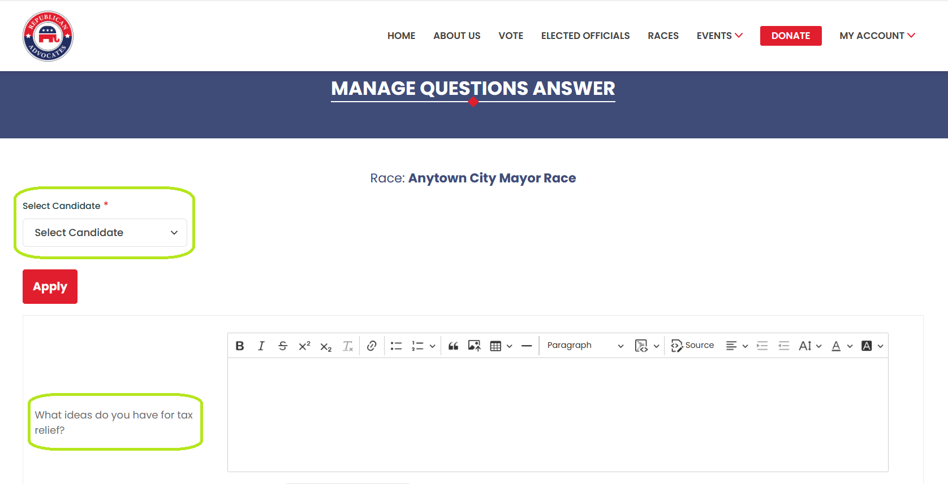Viewport: 948px width, 484px height.
Task: Apply superscript formatting
Action: pyautogui.click(x=304, y=346)
